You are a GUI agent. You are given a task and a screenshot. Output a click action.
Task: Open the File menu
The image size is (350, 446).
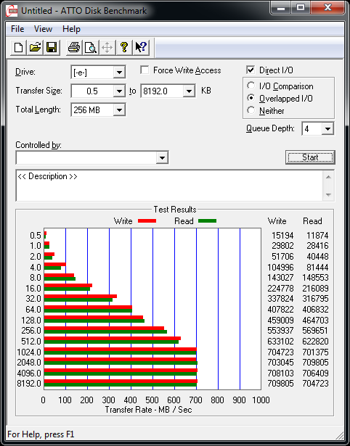(17, 29)
